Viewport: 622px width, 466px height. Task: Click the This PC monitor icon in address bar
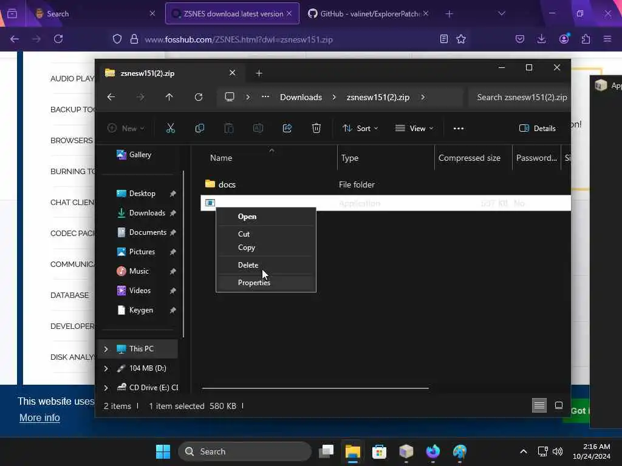click(x=229, y=97)
